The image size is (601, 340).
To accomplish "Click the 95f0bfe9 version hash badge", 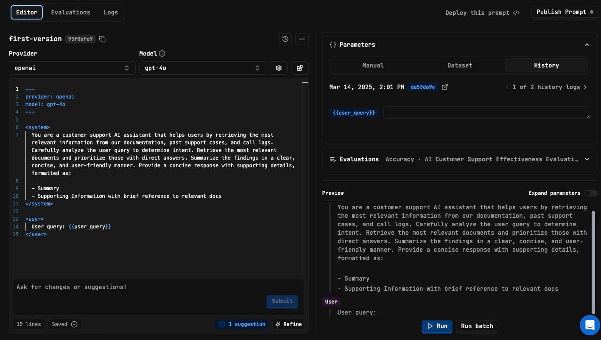I will 80,39.
